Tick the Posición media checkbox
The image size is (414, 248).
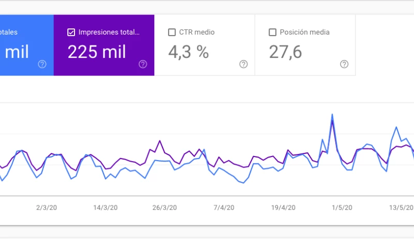(273, 33)
